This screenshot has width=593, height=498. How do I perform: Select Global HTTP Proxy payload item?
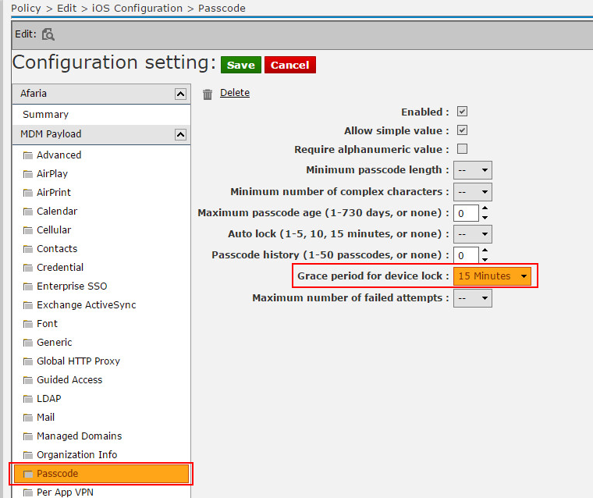pos(78,361)
